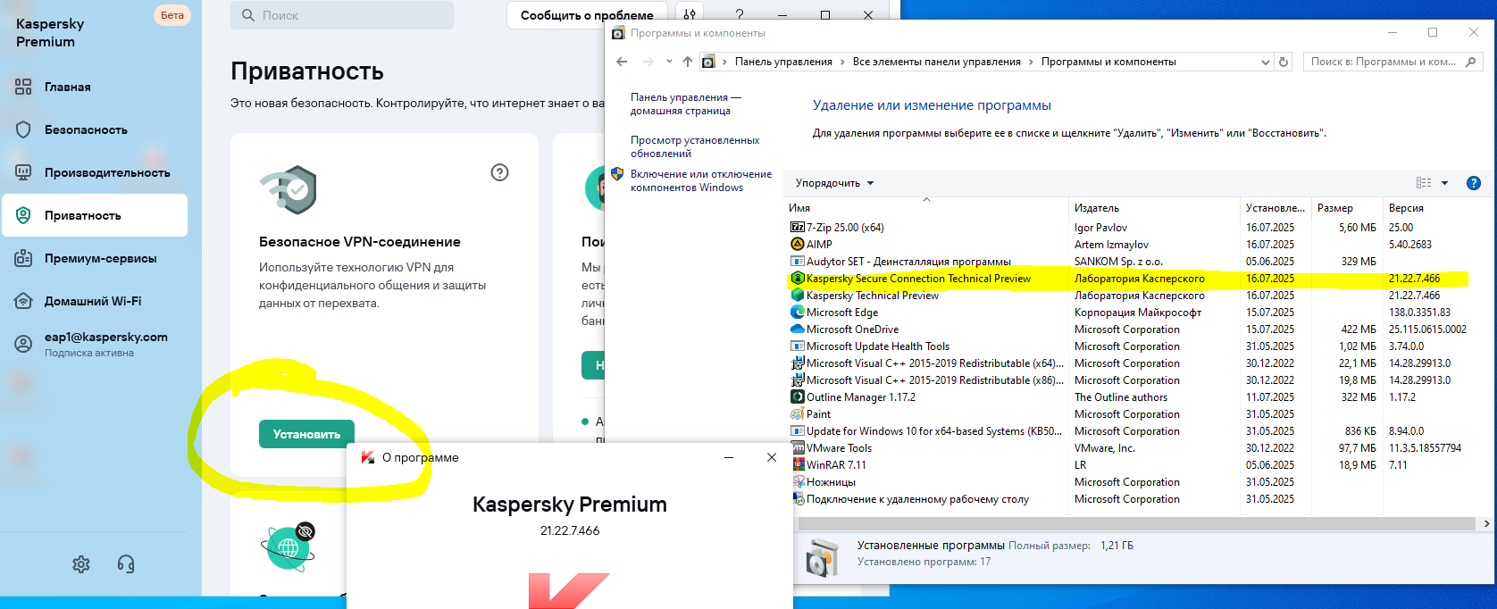Open Включение или отключение компонентов Windows
This screenshot has height=609, width=1497.
click(x=701, y=180)
